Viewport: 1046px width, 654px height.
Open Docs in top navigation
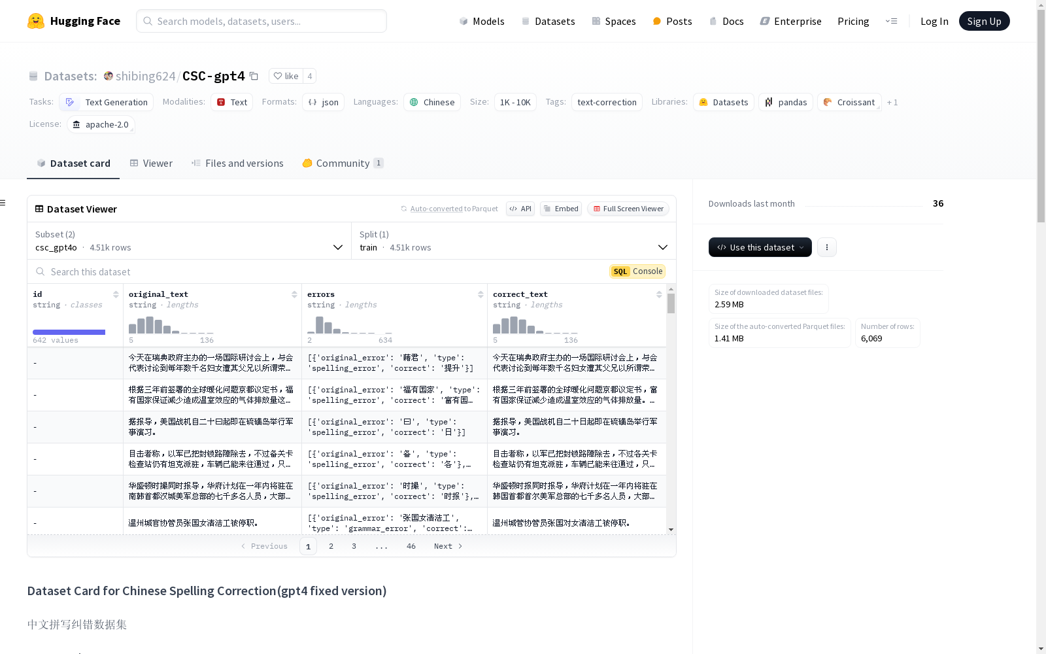(726, 21)
